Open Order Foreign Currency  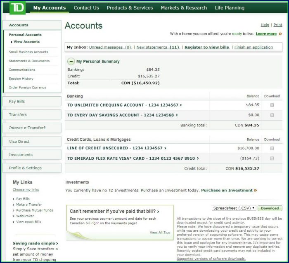pos(28,88)
